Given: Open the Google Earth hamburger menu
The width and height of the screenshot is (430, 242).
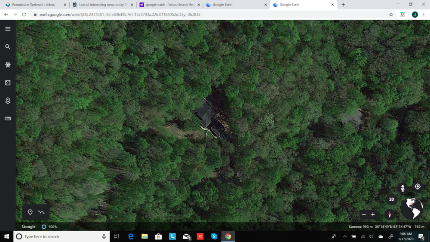Looking at the screenshot, I should tap(8, 29).
